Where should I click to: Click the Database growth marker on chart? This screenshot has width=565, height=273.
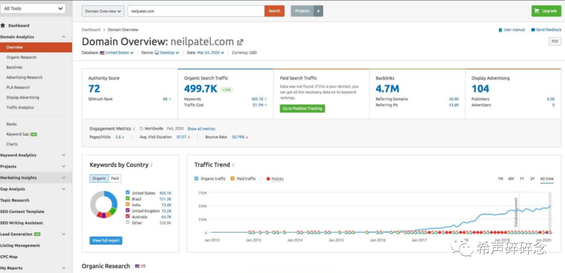click(516, 212)
